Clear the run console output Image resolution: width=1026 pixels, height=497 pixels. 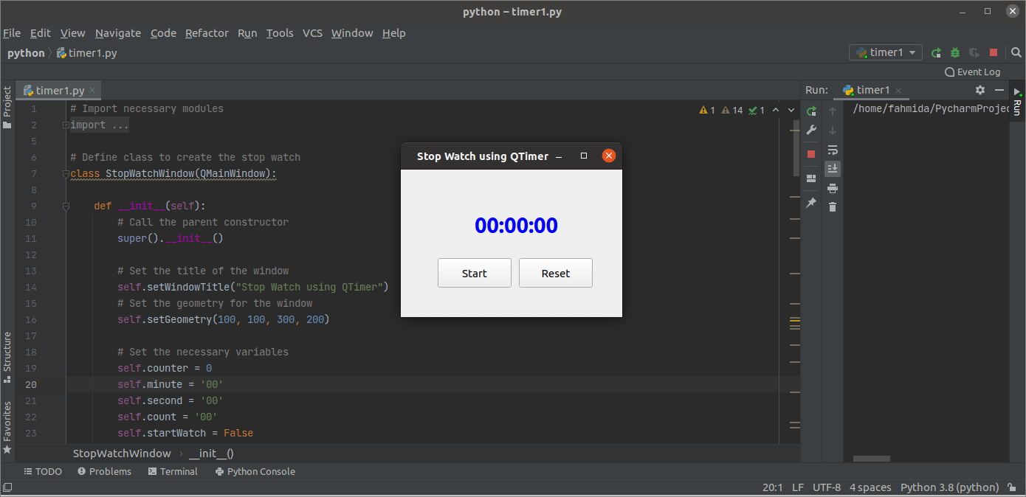point(833,206)
